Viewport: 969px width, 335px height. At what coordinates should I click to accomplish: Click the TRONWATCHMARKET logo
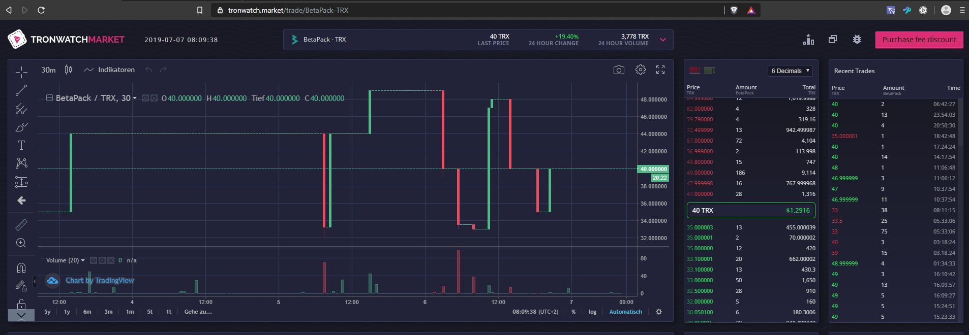66,40
